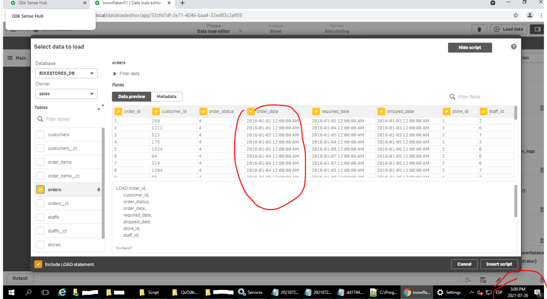Viewport: 547px width, 299px height.
Task: Close the snowflakev01 Data load editor tab
Action: (169, 3)
